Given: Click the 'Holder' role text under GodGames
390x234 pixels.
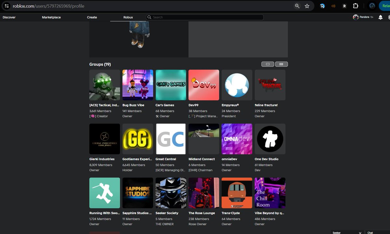Looking at the screenshot, I should click(x=127, y=170).
